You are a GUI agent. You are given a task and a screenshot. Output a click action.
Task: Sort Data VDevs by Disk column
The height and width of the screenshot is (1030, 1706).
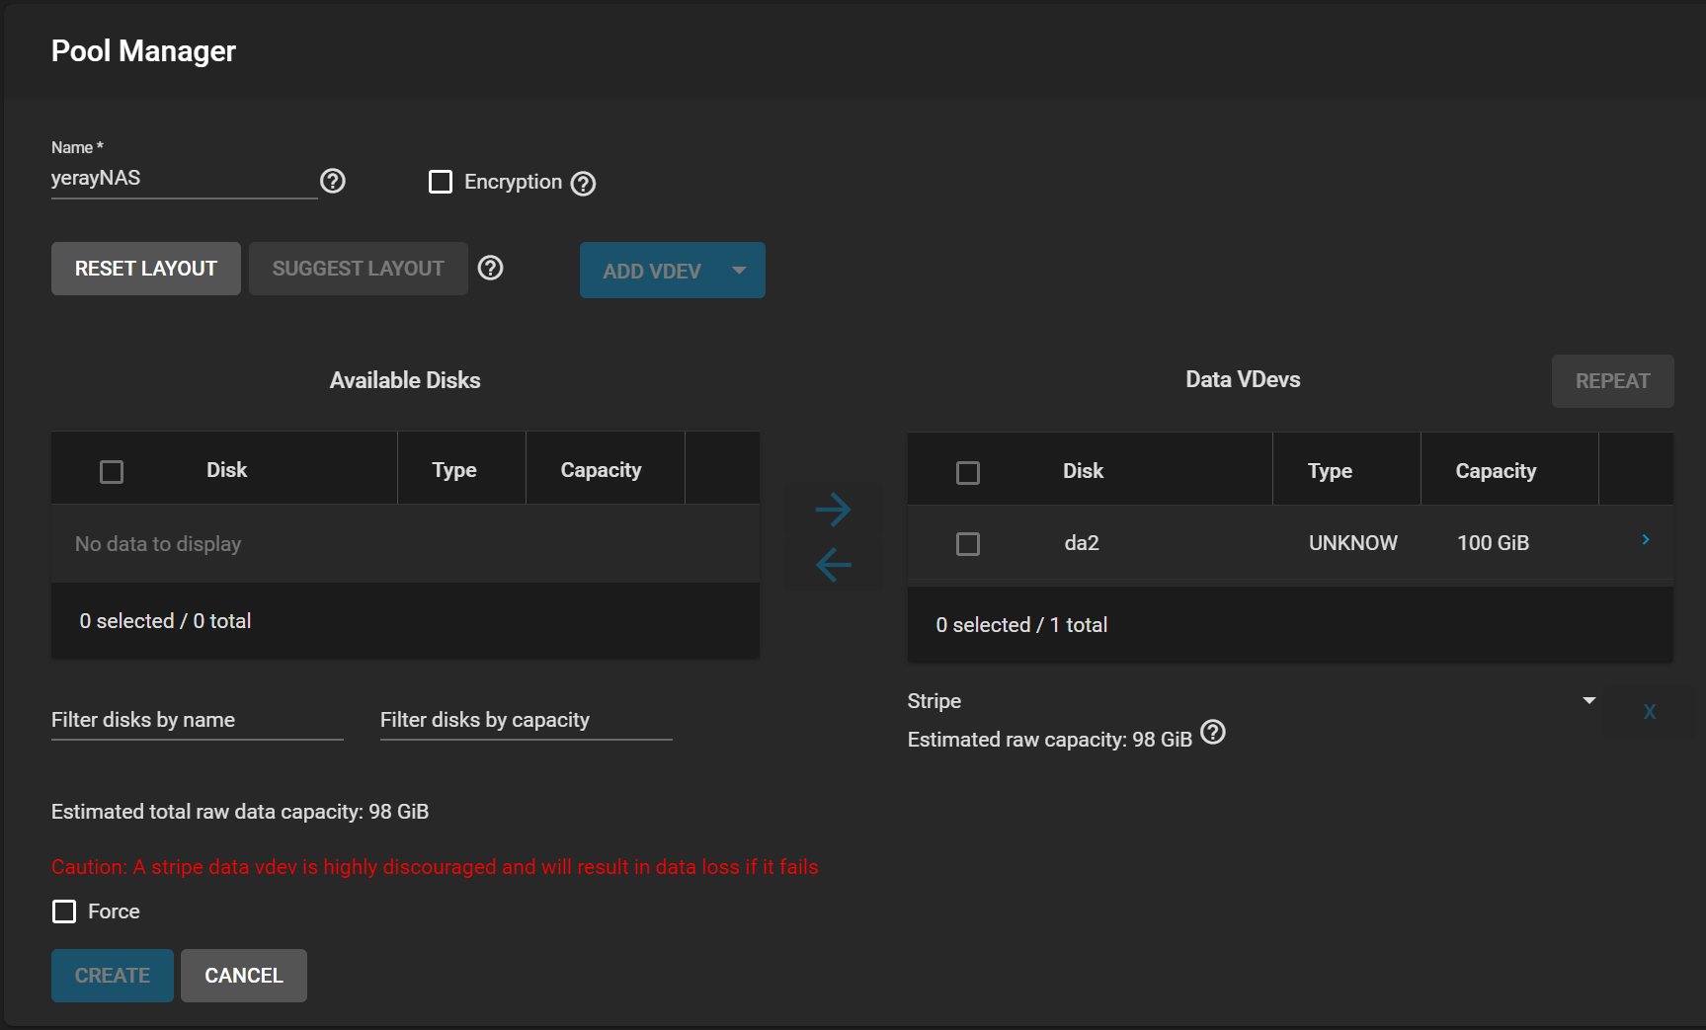1084,471
